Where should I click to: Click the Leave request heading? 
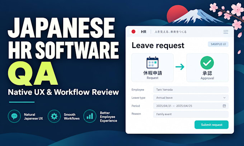coord(158,45)
